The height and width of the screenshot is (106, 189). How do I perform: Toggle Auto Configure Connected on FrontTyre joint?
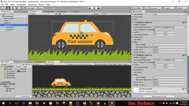coord(154,62)
